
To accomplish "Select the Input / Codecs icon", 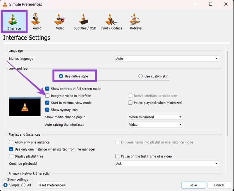I will coord(111,21).
